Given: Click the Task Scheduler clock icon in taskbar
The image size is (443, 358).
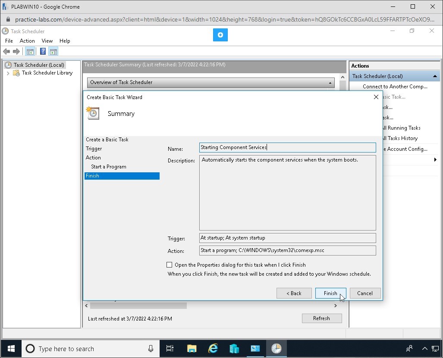Looking at the screenshot, I should (276, 349).
